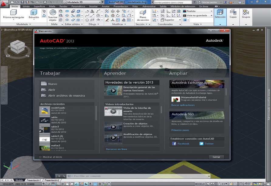Open the Selección panel button
The image size is (271, 186).
coord(220,17)
